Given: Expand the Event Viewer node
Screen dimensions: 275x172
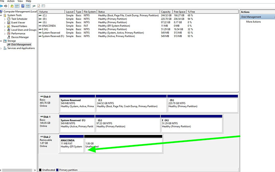Looking at the screenshot, I should [5, 23].
